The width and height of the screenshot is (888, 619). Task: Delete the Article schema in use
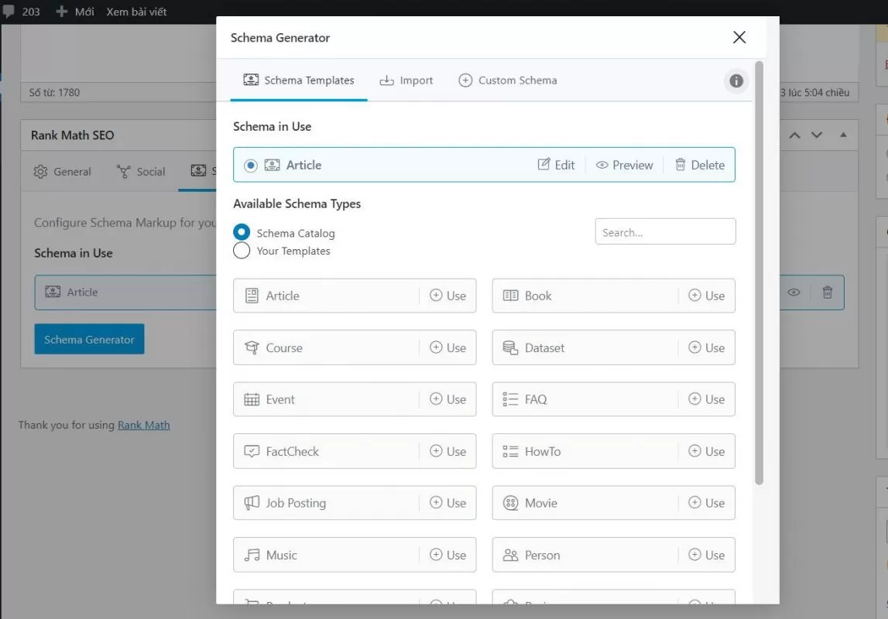coord(699,165)
